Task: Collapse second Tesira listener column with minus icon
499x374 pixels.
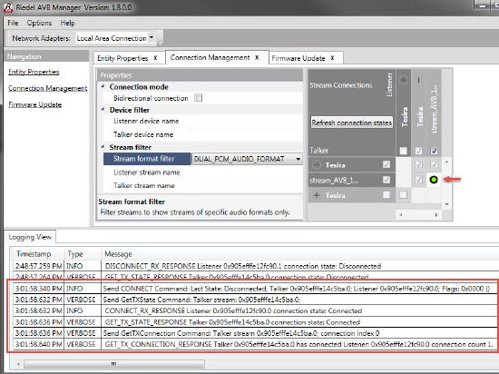Action: tap(418, 80)
